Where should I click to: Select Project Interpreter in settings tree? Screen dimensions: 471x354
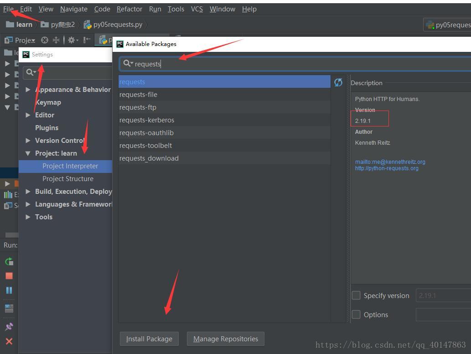click(66, 166)
